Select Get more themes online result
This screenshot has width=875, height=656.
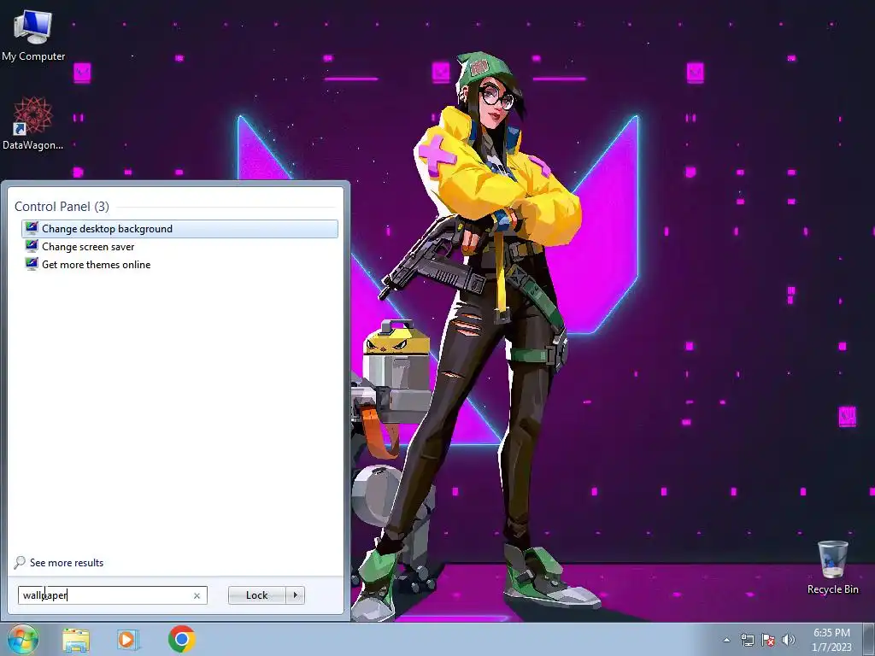click(x=179, y=265)
